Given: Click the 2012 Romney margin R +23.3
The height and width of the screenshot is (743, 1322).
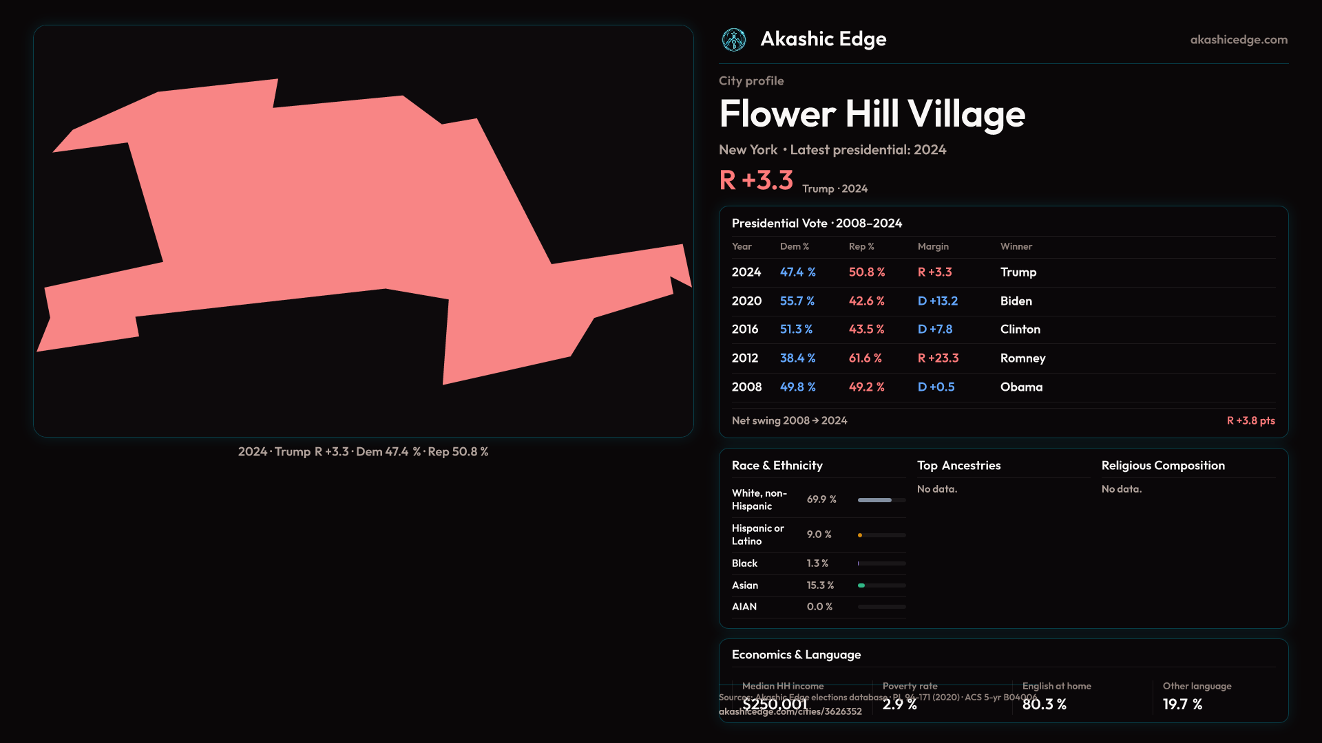Looking at the screenshot, I should point(938,358).
